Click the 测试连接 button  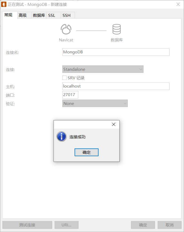[x=27, y=225]
